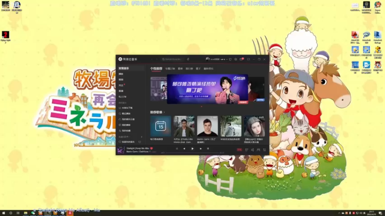385x216 pixels.
Task: Switch to mini player mode icon
Action: coord(248,59)
